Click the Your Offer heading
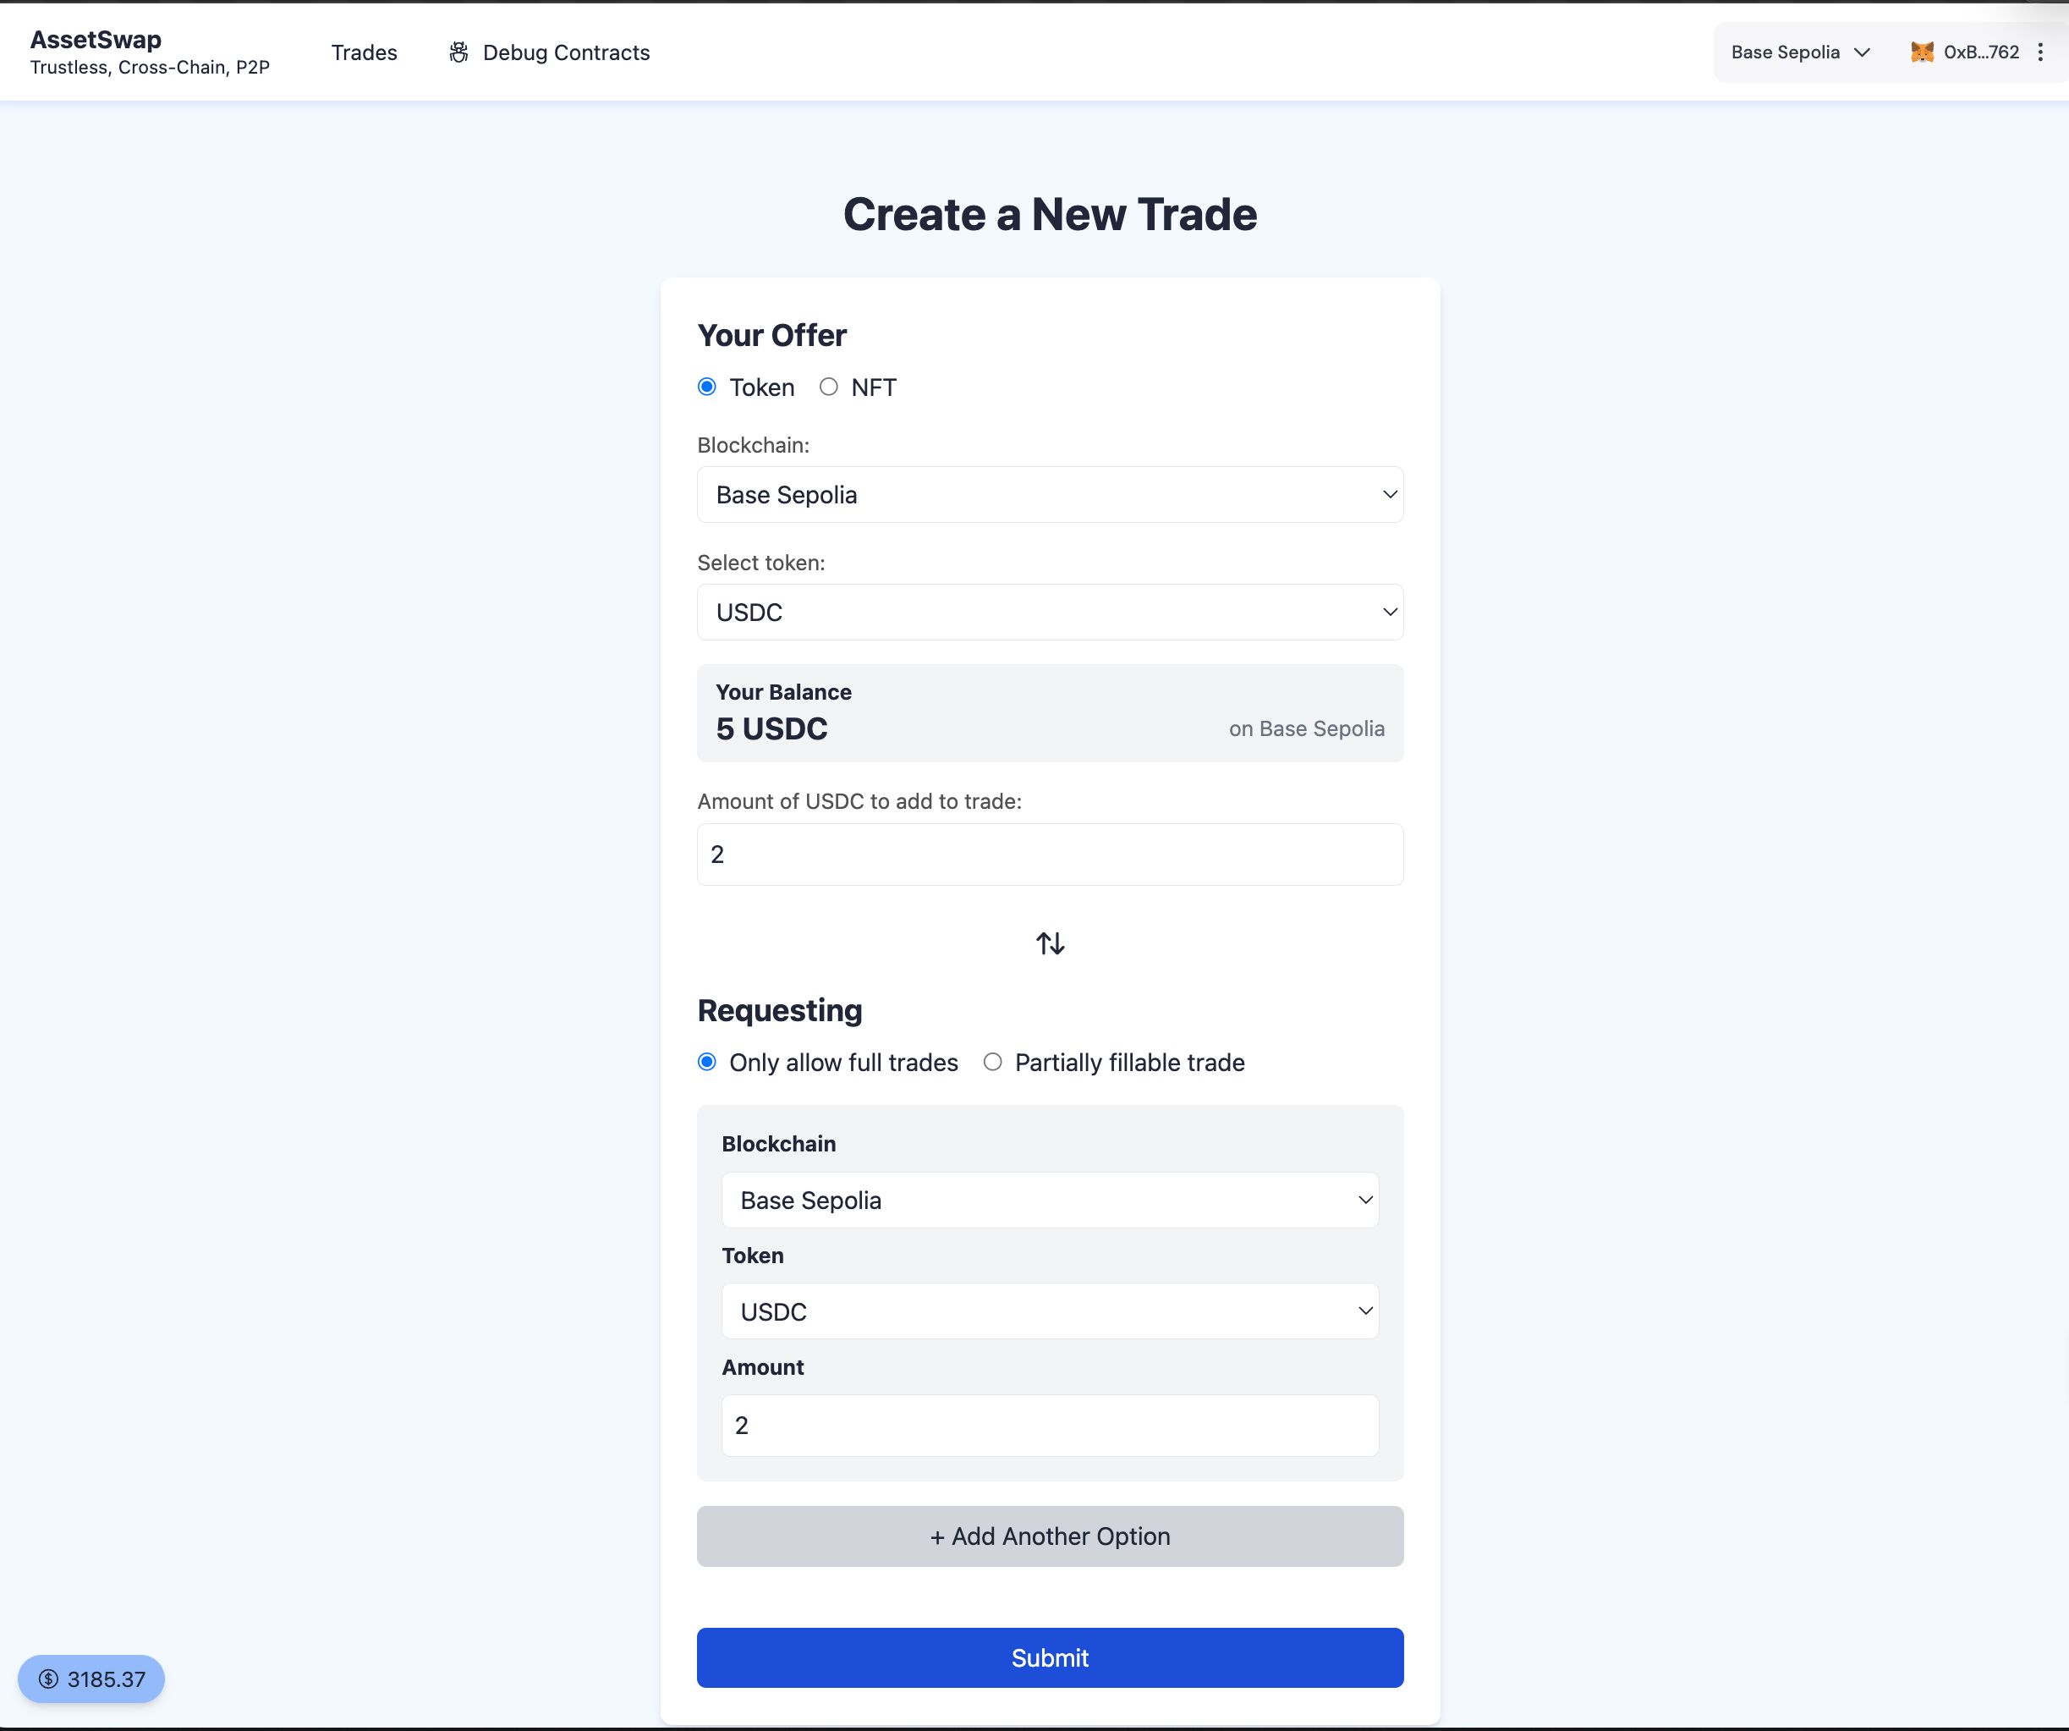 tap(771, 335)
